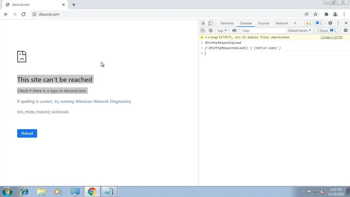The image size is (350, 197).
Task: Open the Chrome taskbar button
Action: point(92,192)
